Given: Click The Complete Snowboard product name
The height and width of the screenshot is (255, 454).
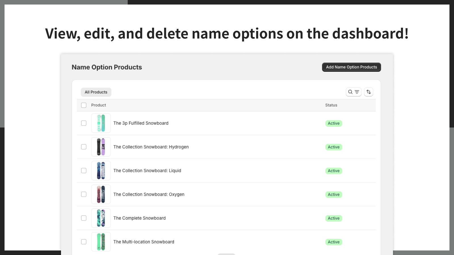Looking at the screenshot, I should coord(139,218).
